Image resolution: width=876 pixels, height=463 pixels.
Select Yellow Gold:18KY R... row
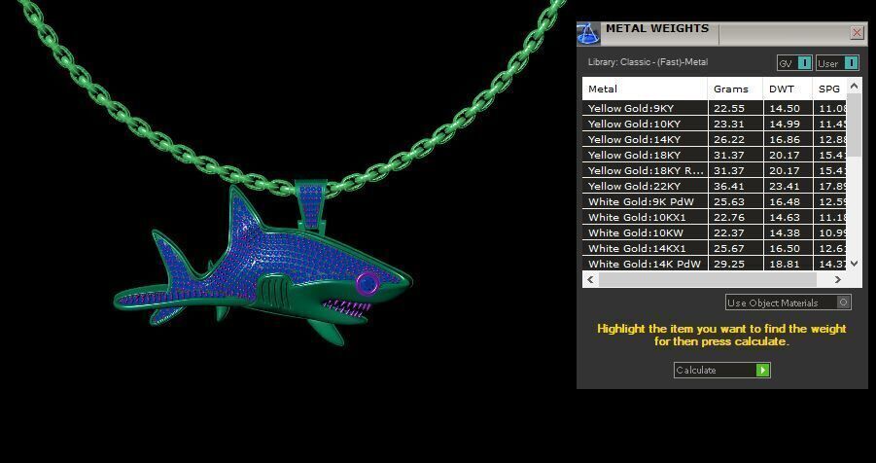tap(715, 170)
